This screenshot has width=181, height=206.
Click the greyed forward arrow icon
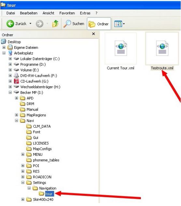pyautogui.click(x=40, y=24)
